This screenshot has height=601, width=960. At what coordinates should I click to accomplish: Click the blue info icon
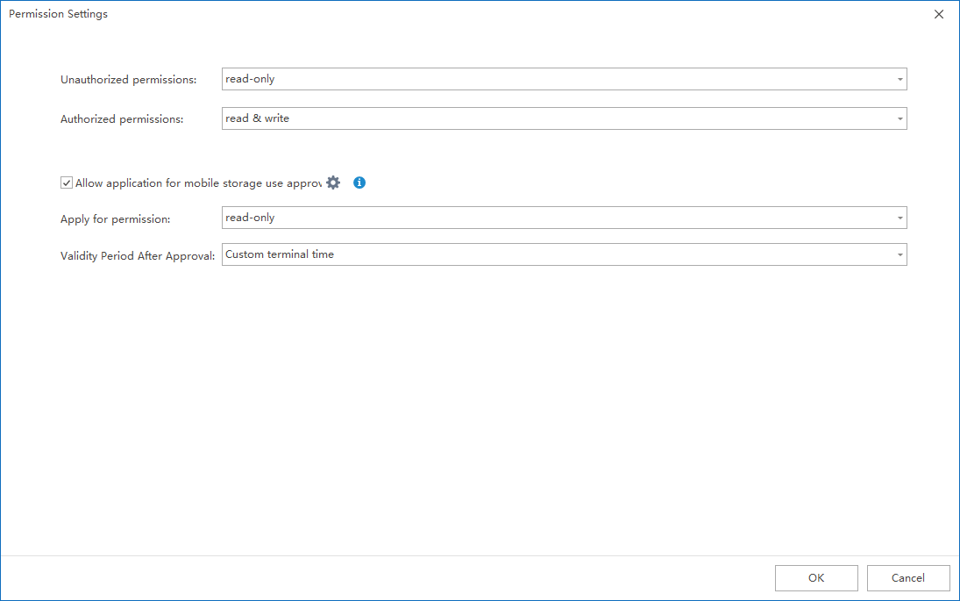(x=359, y=182)
